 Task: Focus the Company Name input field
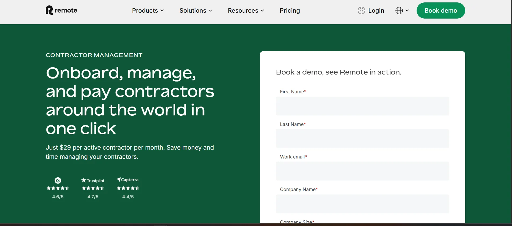pyautogui.click(x=363, y=204)
